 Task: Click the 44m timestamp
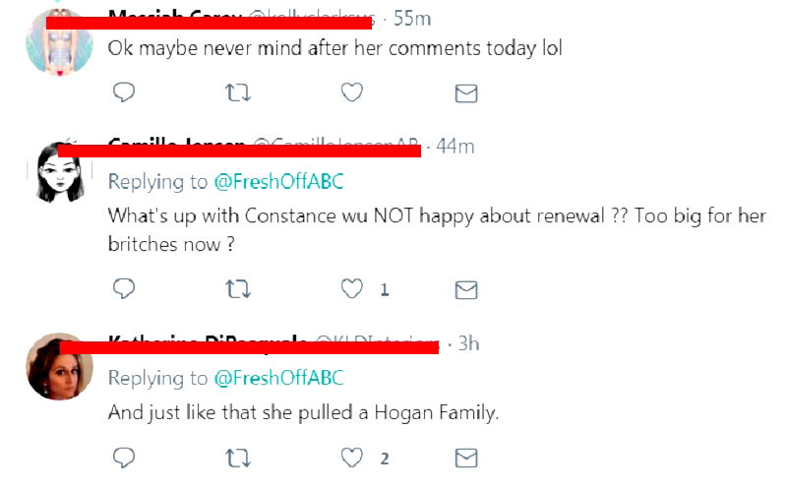454,147
